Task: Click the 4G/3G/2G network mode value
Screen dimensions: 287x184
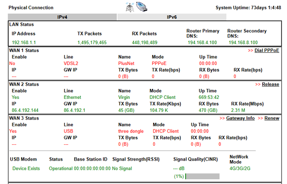Action: (240, 168)
